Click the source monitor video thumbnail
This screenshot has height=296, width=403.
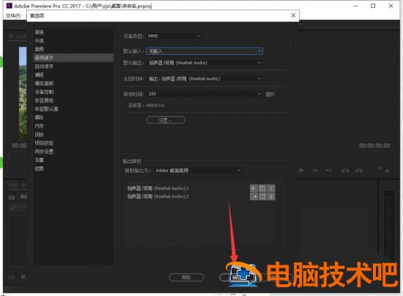(x=23, y=94)
